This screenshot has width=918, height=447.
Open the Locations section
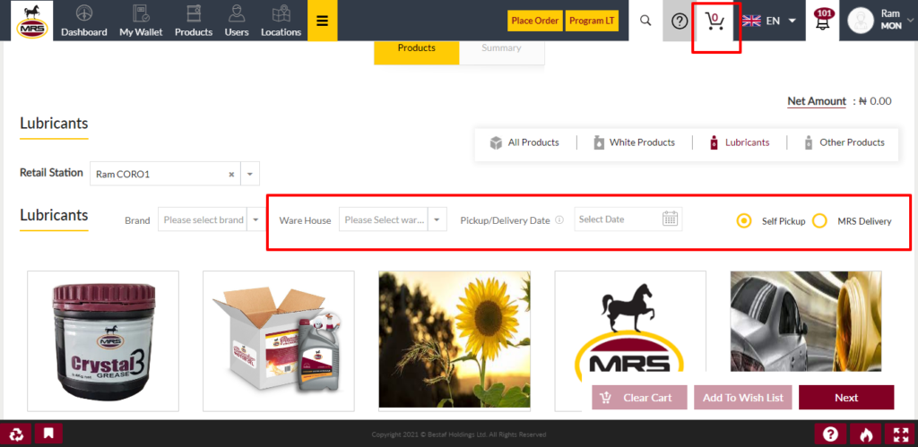pos(281,21)
